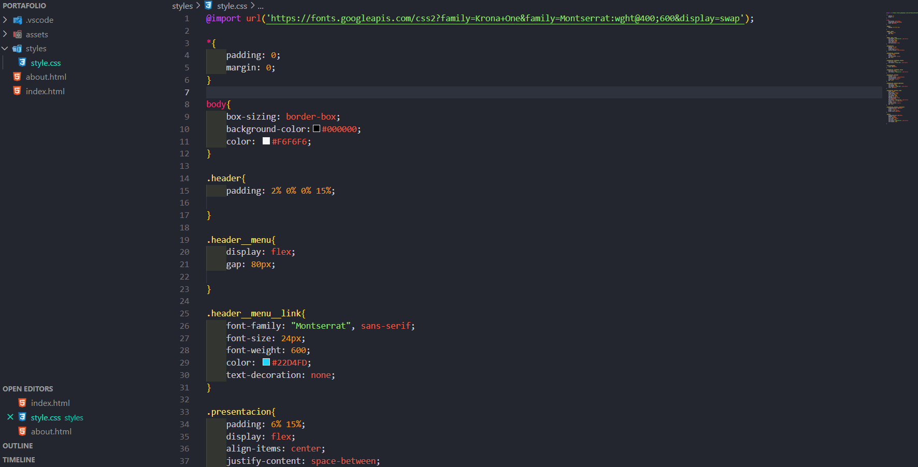Open the Google Fonts import URL link
The width and height of the screenshot is (918, 467).
click(x=505, y=19)
